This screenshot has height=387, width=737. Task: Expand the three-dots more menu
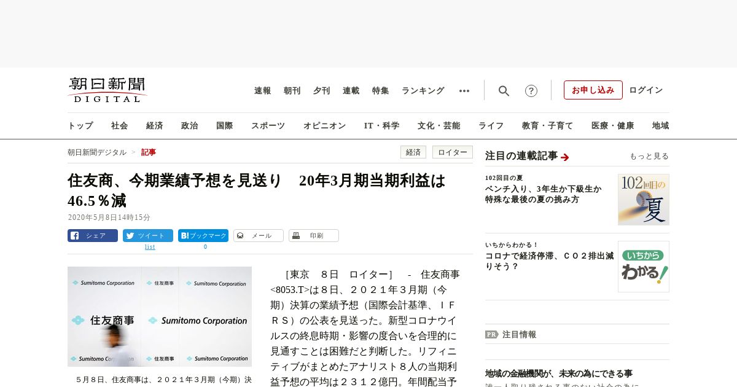464,91
